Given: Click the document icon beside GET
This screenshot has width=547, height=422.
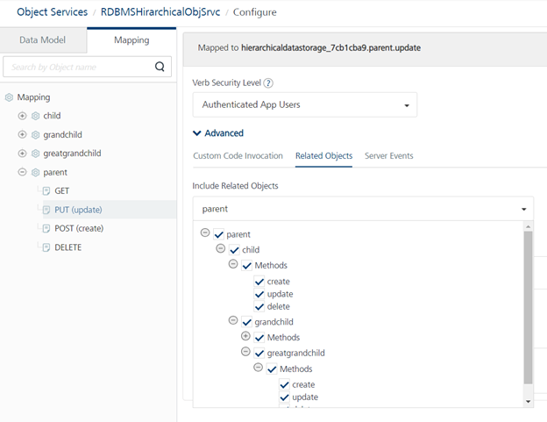Looking at the screenshot, I should 46,190.
